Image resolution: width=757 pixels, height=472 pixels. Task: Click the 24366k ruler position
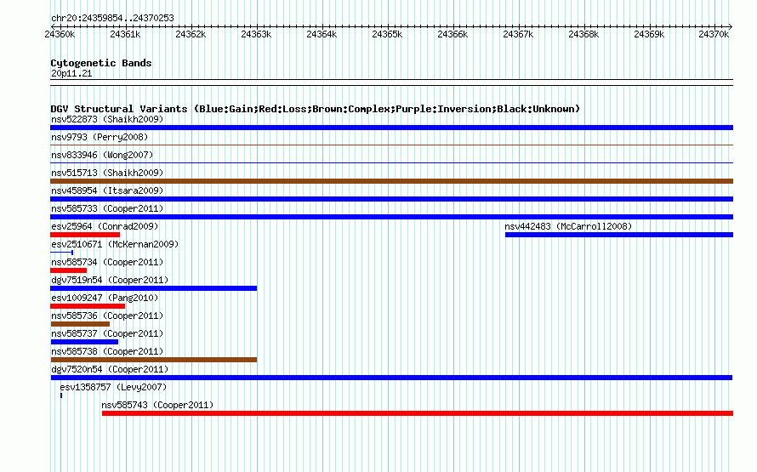click(x=452, y=34)
